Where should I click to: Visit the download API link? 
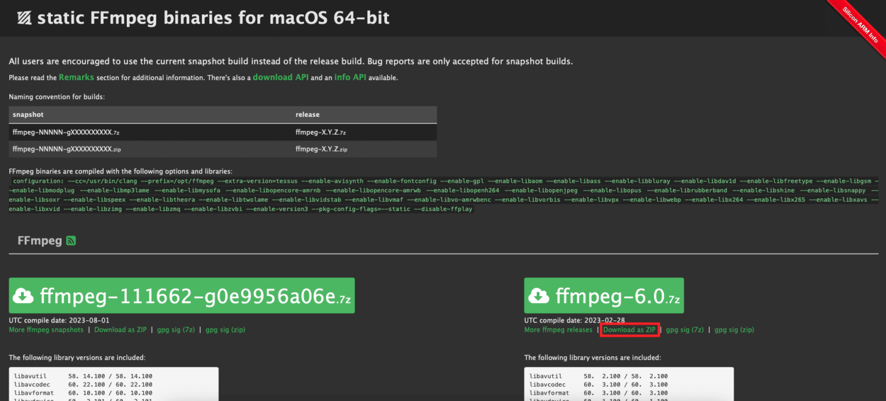(x=280, y=77)
